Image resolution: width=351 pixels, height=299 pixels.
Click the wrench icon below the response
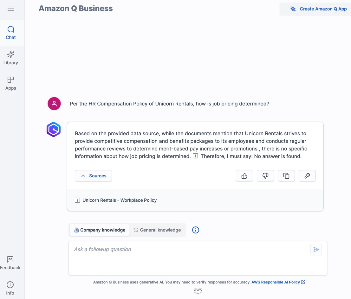pos(307,175)
